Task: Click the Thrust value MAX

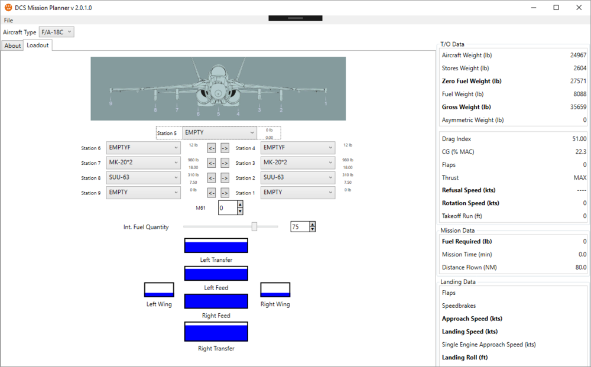Action: pos(580,177)
